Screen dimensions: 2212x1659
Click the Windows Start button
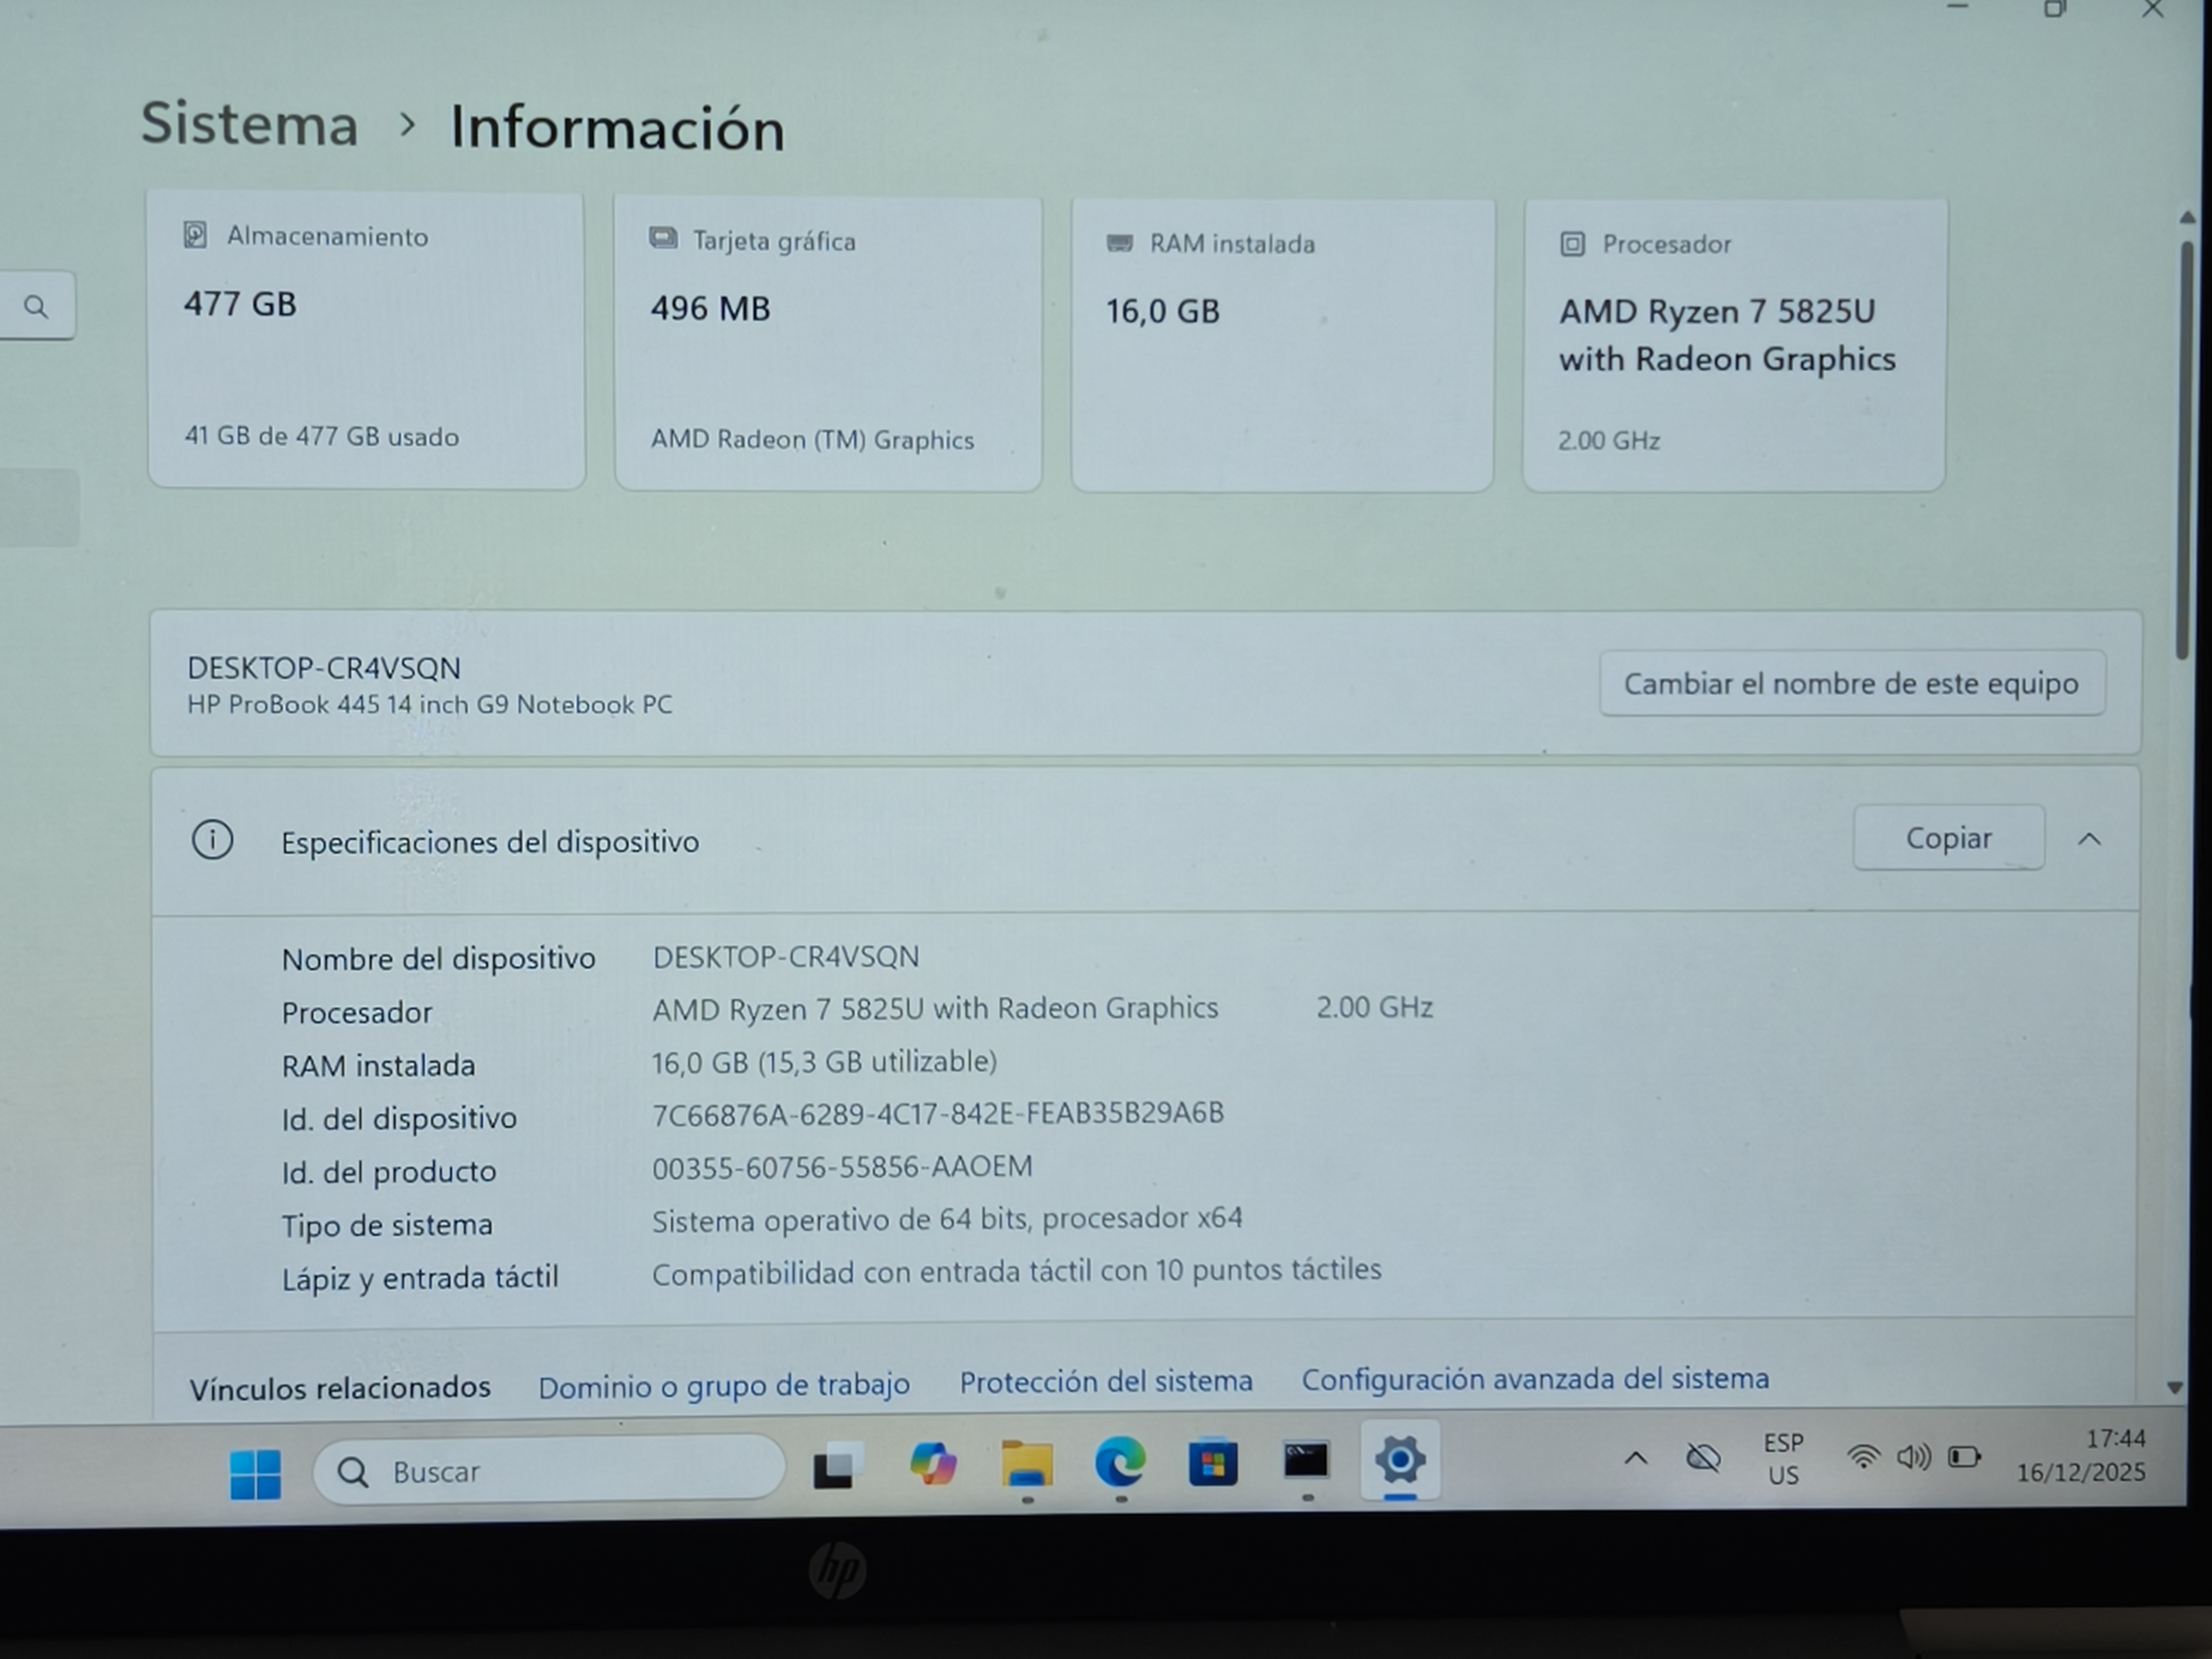(x=255, y=1473)
